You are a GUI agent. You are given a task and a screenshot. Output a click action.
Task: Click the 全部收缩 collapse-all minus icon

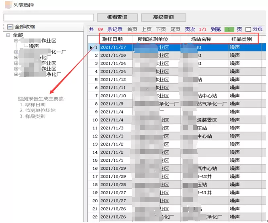(10, 27)
